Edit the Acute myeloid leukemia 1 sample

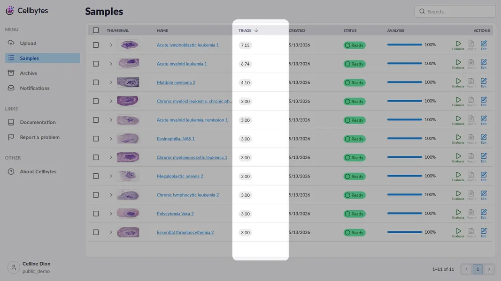[484, 64]
